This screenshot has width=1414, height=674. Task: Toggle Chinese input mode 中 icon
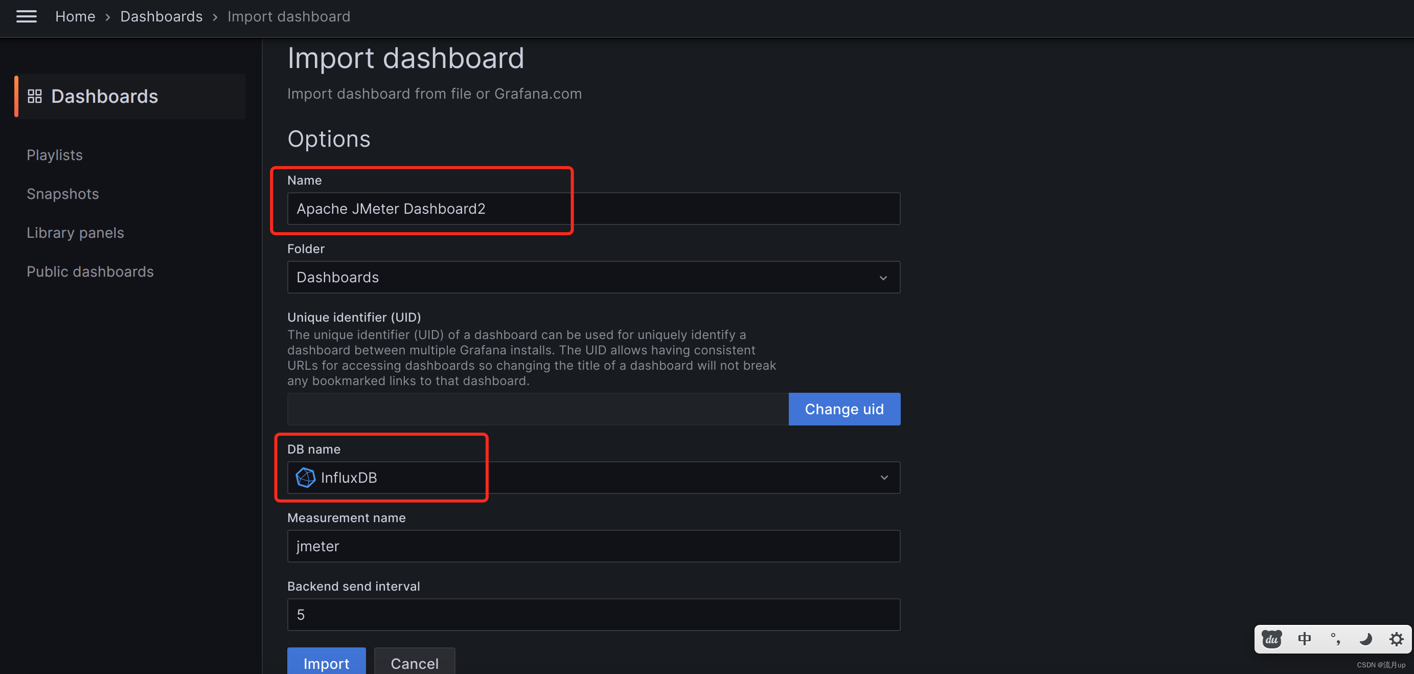point(1305,639)
